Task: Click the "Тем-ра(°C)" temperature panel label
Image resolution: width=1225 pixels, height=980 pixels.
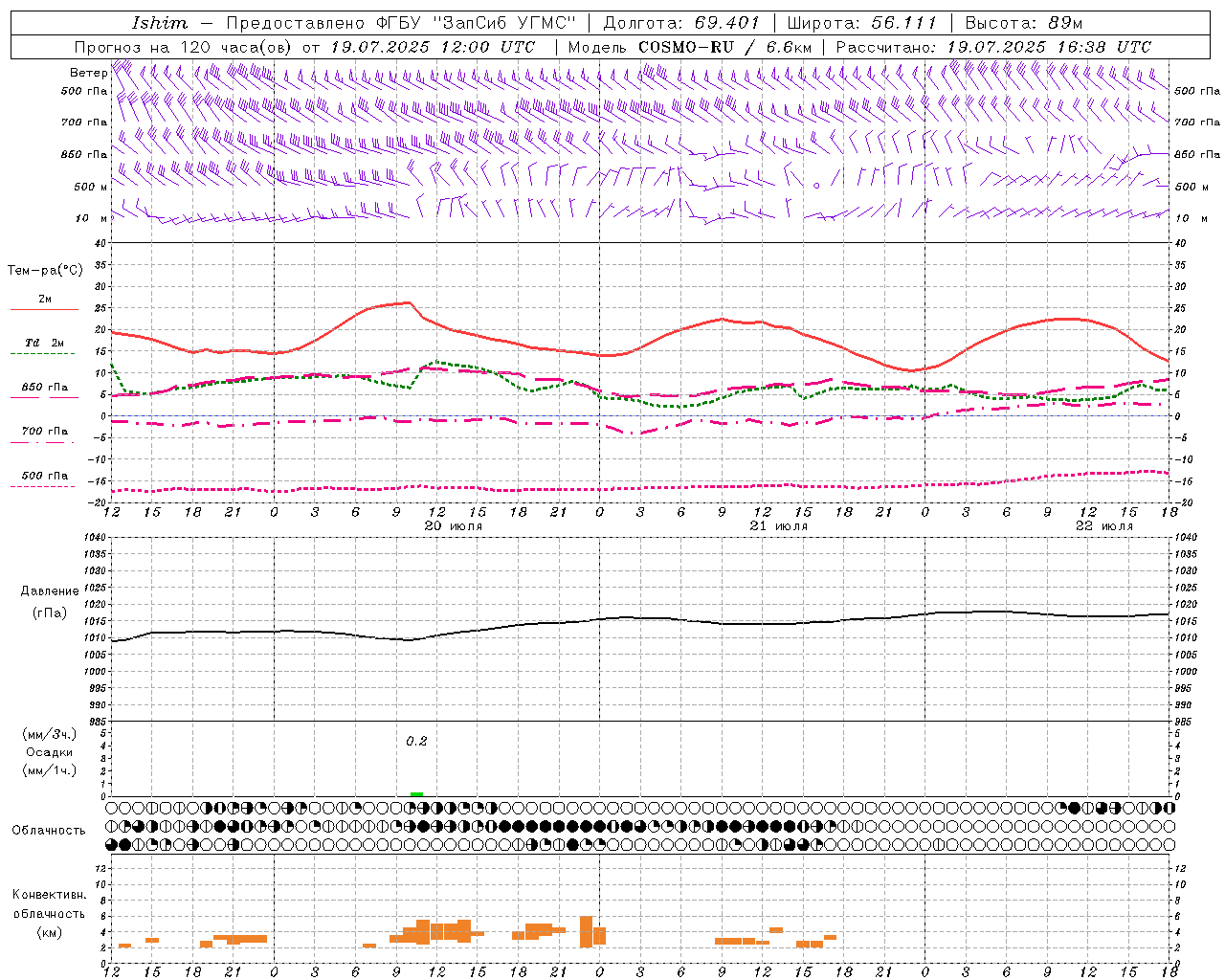Action: [45, 271]
